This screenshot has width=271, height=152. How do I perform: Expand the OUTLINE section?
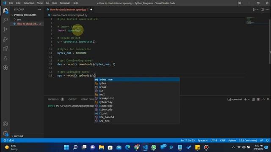pos(19,136)
